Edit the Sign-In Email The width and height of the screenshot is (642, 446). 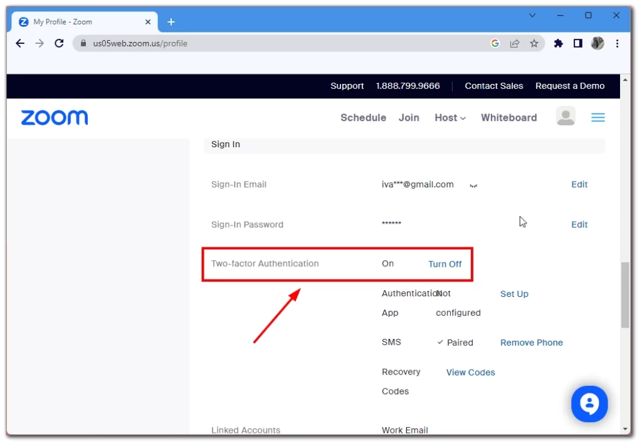coord(579,185)
